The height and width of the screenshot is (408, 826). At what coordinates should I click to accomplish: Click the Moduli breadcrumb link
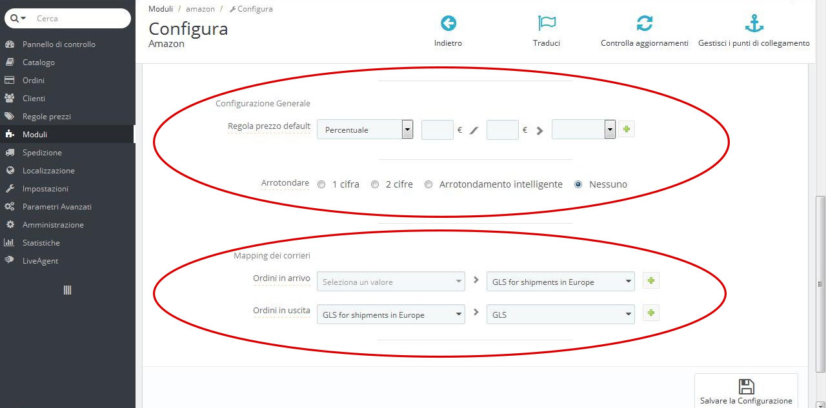click(x=161, y=9)
